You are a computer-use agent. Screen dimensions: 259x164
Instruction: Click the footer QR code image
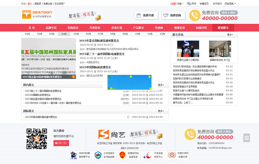(x=37, y=138)
